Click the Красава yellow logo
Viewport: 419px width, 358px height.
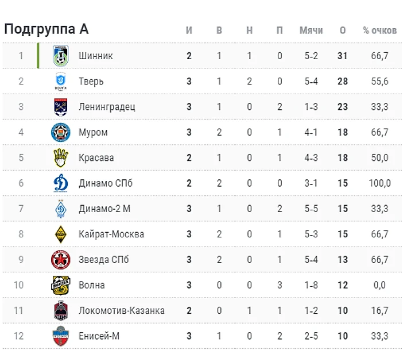(60, 157)
